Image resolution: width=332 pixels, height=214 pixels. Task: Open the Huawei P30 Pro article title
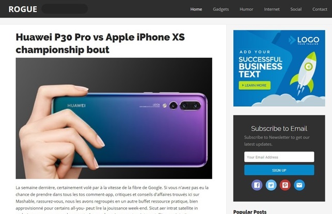coord(100,43)
